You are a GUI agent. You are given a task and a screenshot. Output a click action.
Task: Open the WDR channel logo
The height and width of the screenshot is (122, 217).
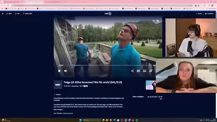tap(58, 85)
